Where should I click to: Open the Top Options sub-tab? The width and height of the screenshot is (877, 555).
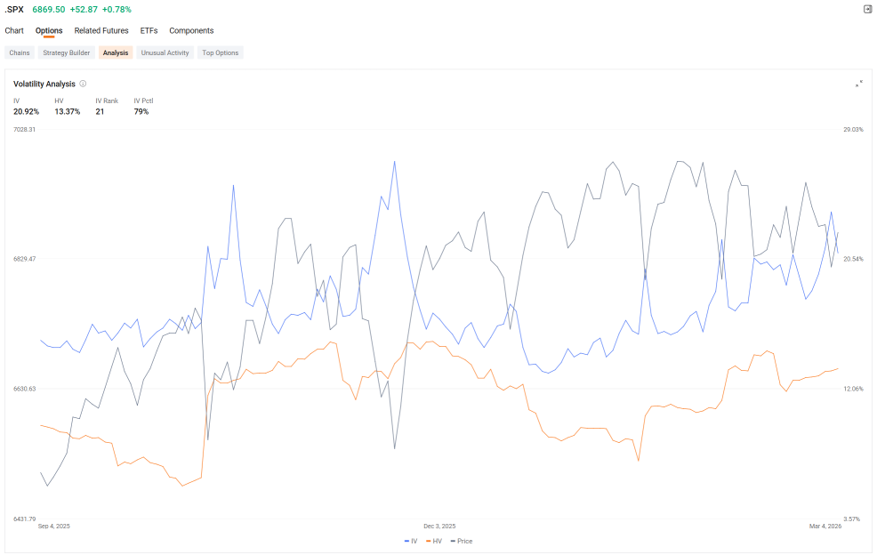(221, 52)
